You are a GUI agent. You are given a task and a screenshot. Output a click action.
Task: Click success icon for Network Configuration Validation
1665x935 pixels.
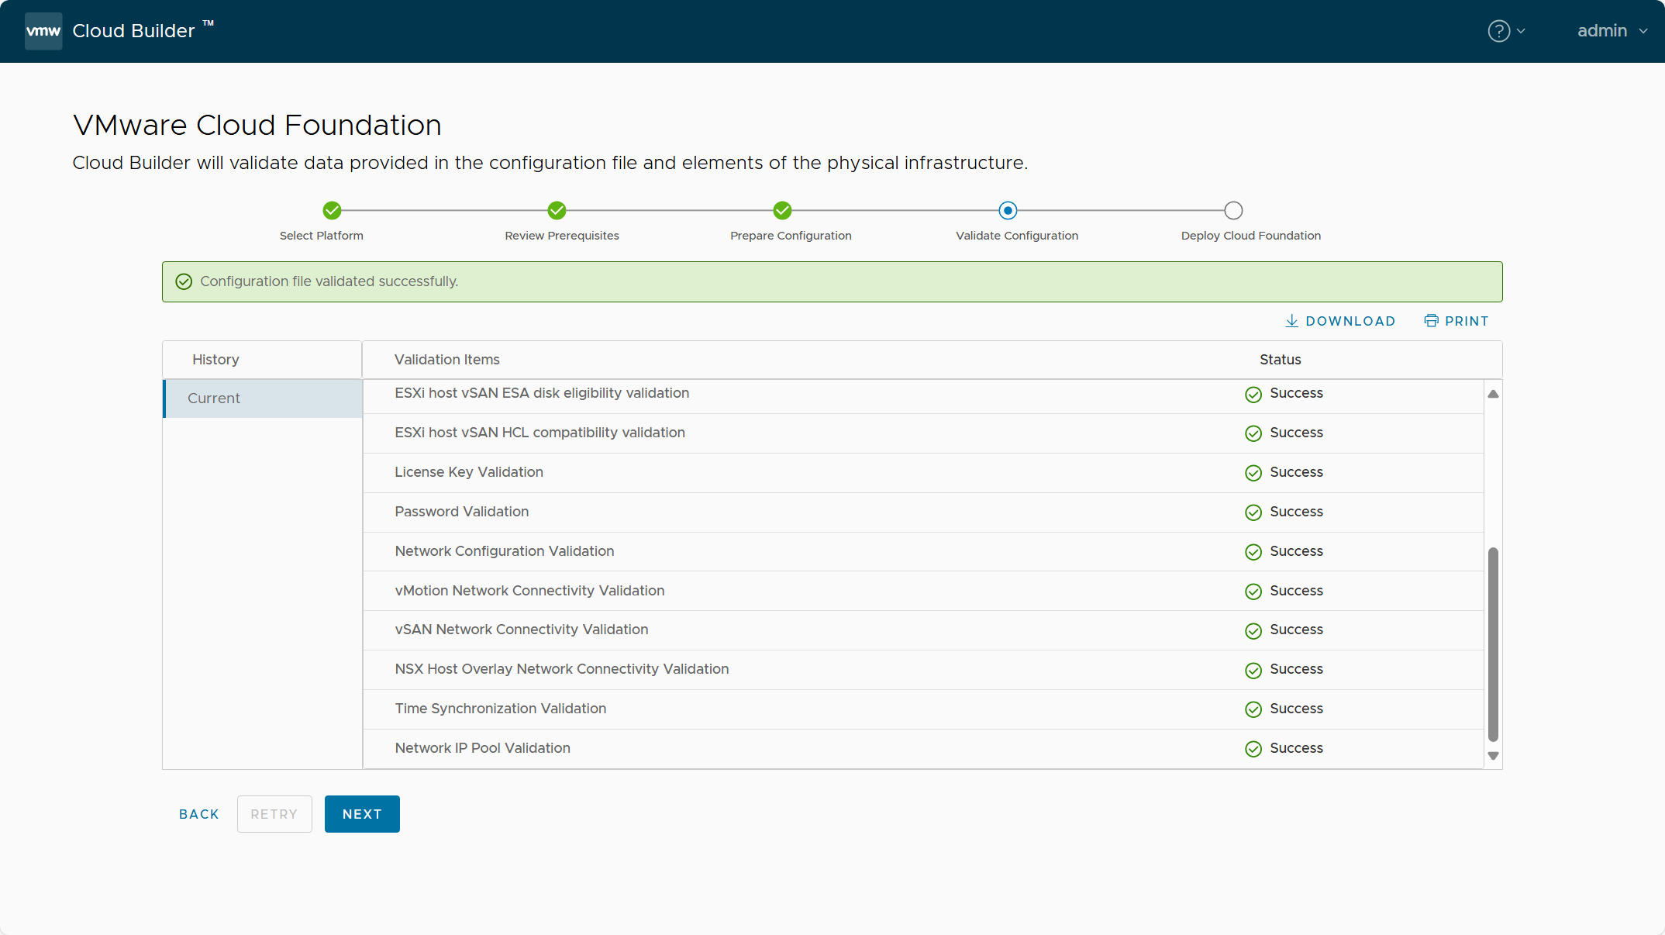pyautogui.click(x=1253, y=553)
